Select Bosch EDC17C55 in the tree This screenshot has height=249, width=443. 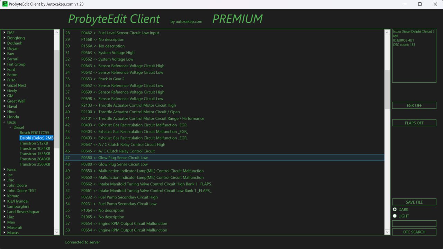[34, 133]
